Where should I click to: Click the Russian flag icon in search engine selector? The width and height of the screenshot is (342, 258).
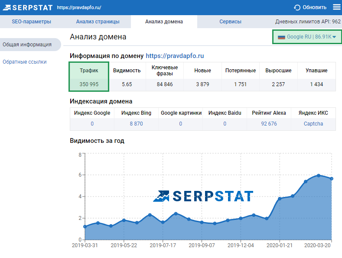click(x=281, y=37)
